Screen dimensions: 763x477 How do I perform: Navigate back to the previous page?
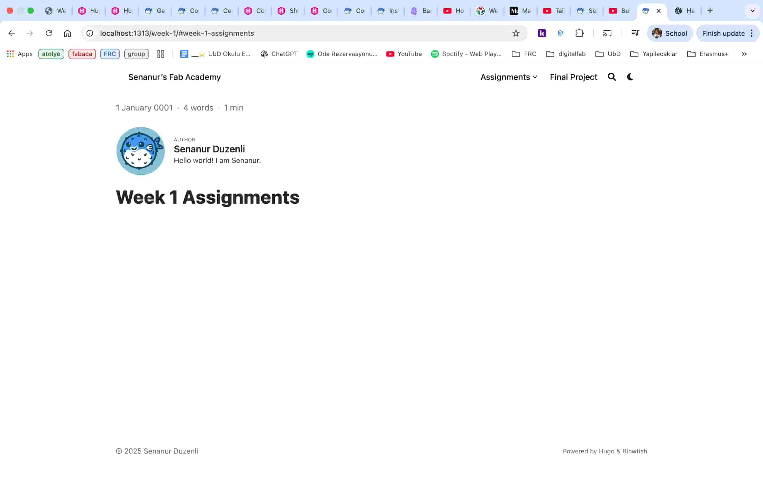11,33
